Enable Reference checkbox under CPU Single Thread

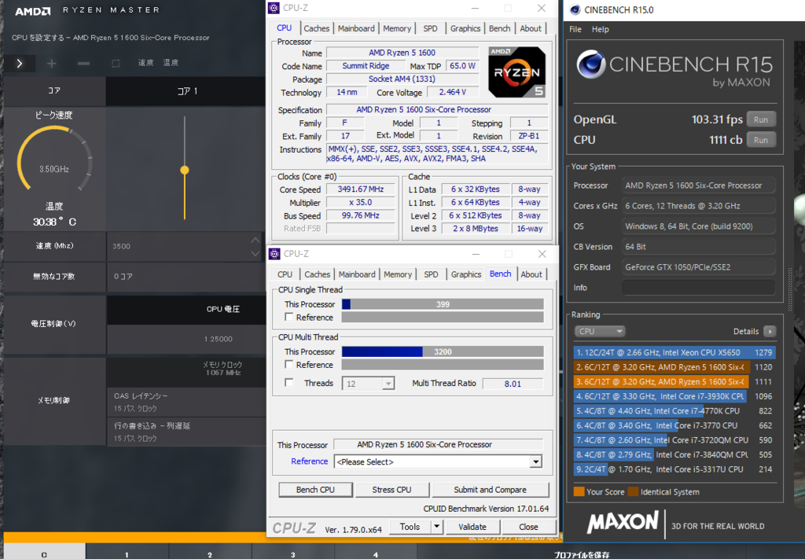point(289,317)
